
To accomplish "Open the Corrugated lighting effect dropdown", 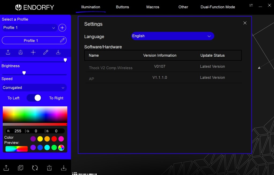I will coord(34,88).
